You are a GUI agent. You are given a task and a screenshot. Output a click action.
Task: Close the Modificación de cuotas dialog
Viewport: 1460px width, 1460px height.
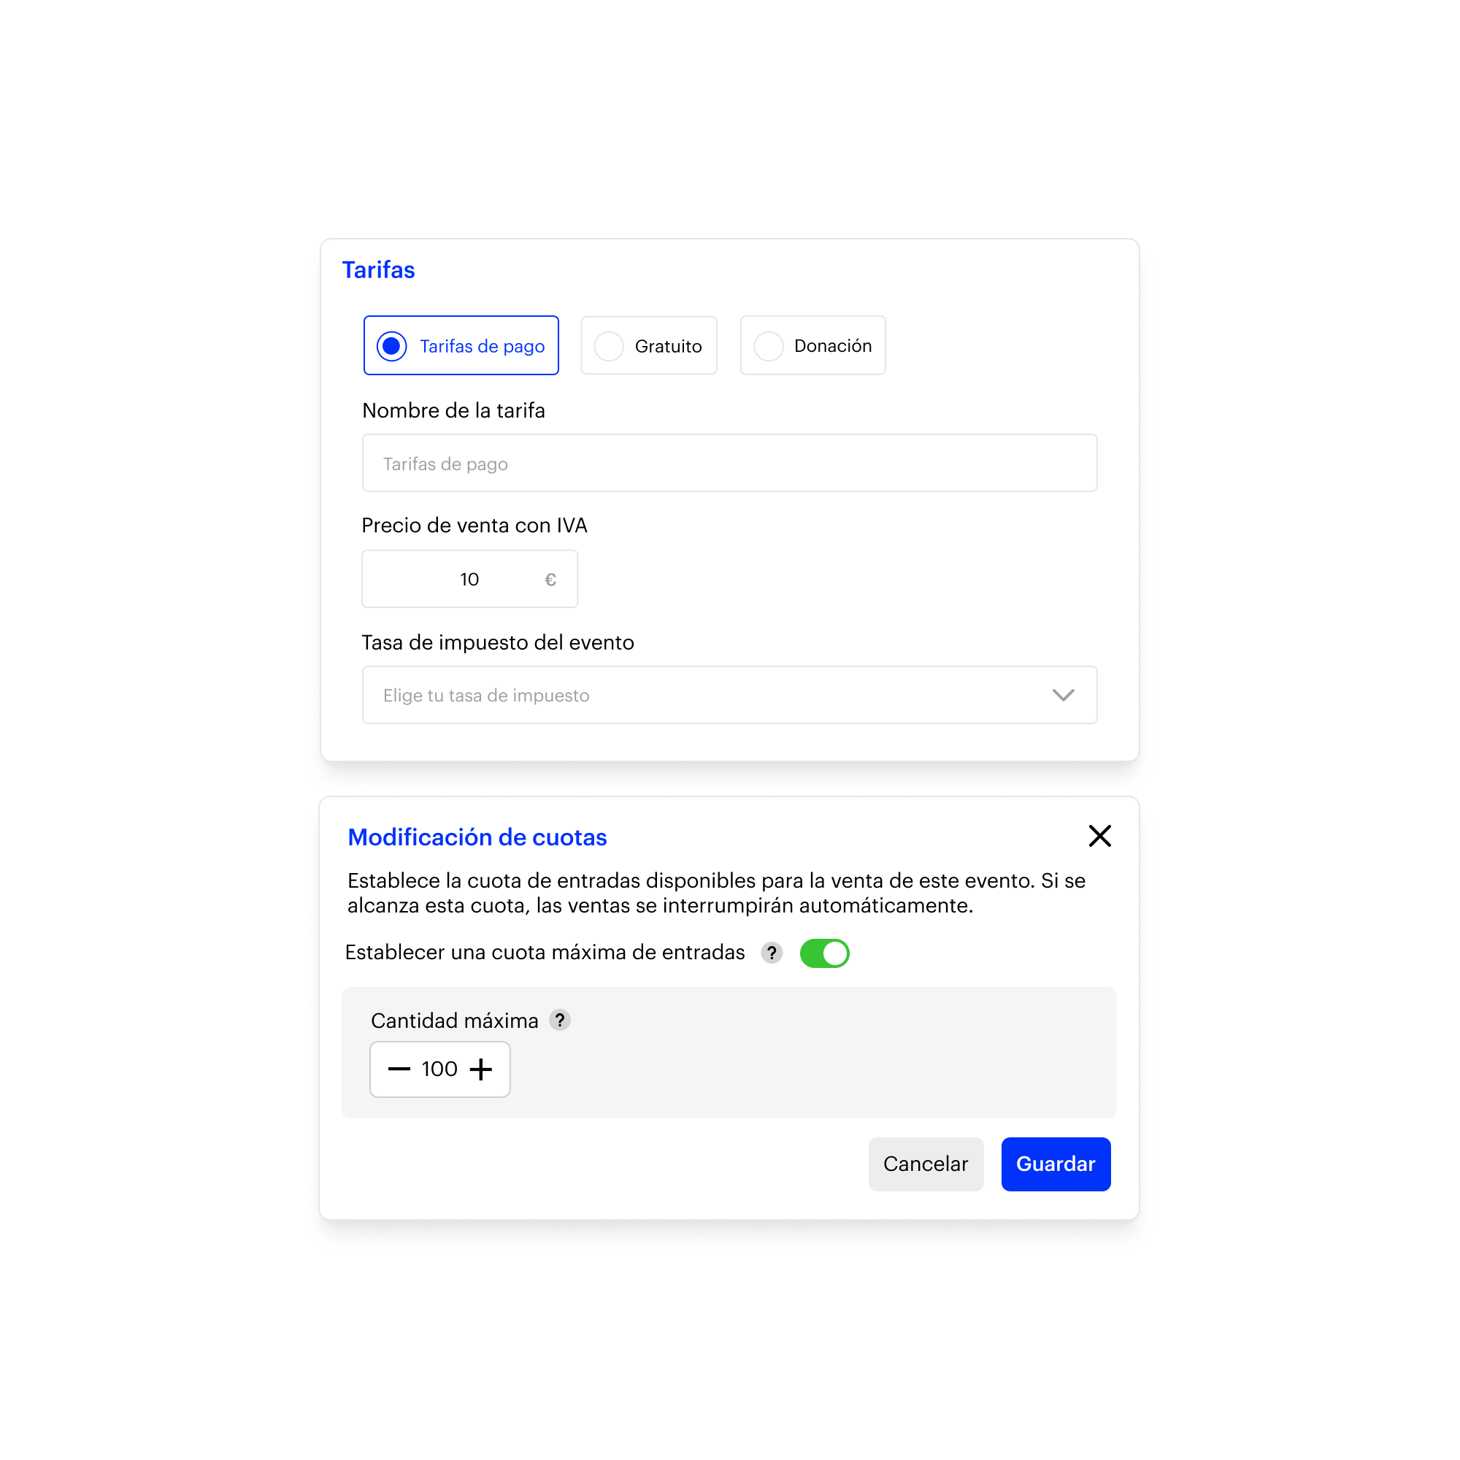[x=1099, y=836]
